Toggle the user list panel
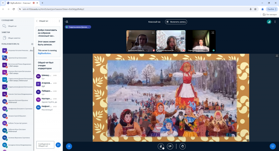This screenshot has width=279, height=151. 67,21
